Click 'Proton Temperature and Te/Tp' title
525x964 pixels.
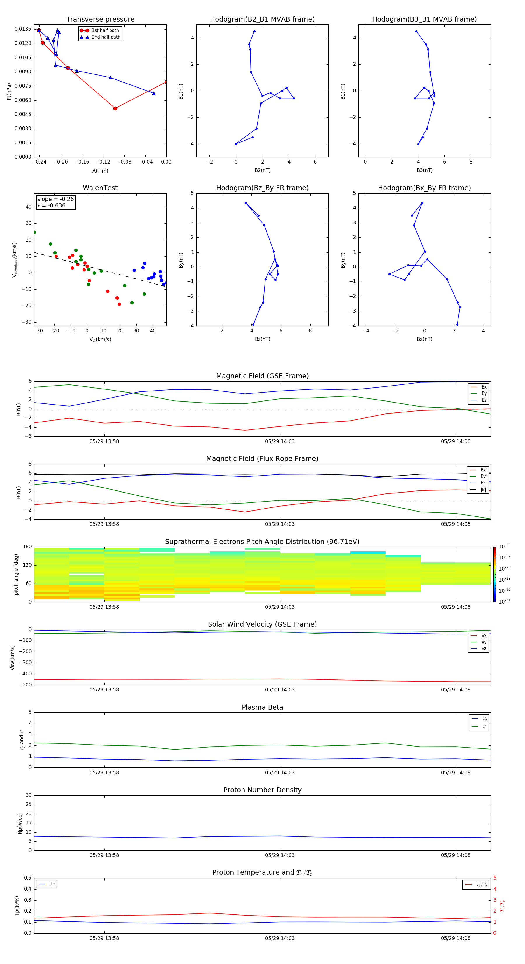[262, 873]
